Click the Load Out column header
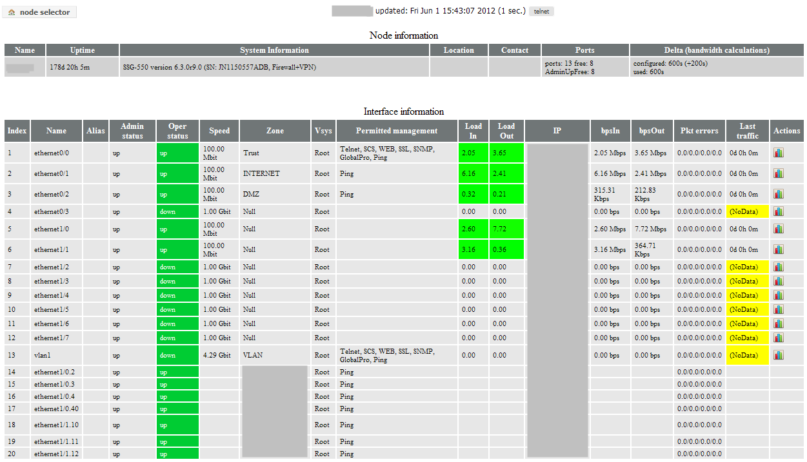The image size is (807, 462). point(506,131)
